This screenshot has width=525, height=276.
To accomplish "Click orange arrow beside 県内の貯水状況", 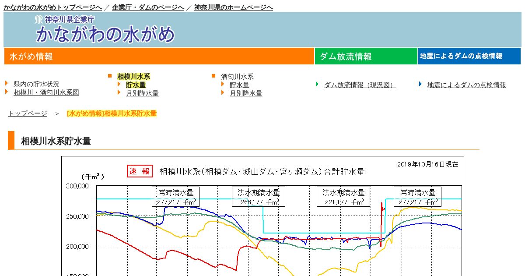I will tap(7, 83).
